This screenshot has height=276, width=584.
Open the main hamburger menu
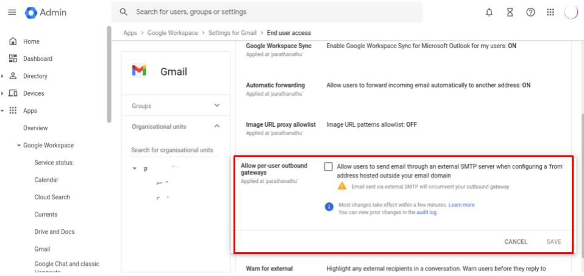(12, 12)
